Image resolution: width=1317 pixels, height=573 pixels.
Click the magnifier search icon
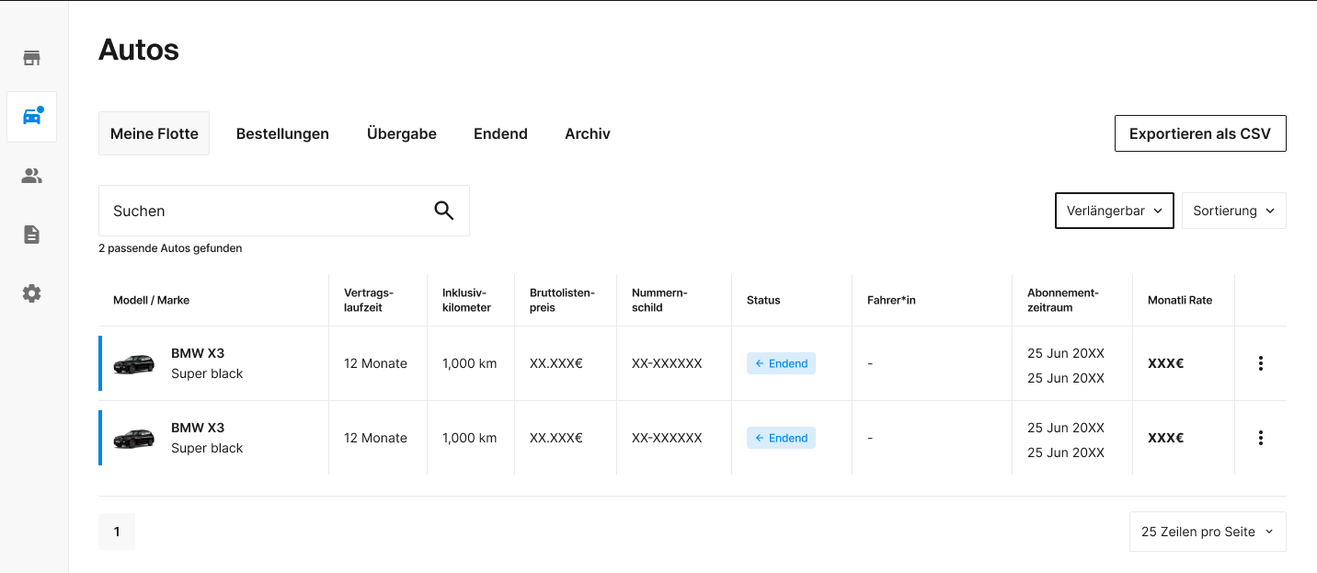pyautogui.click(x=444, y=211)
